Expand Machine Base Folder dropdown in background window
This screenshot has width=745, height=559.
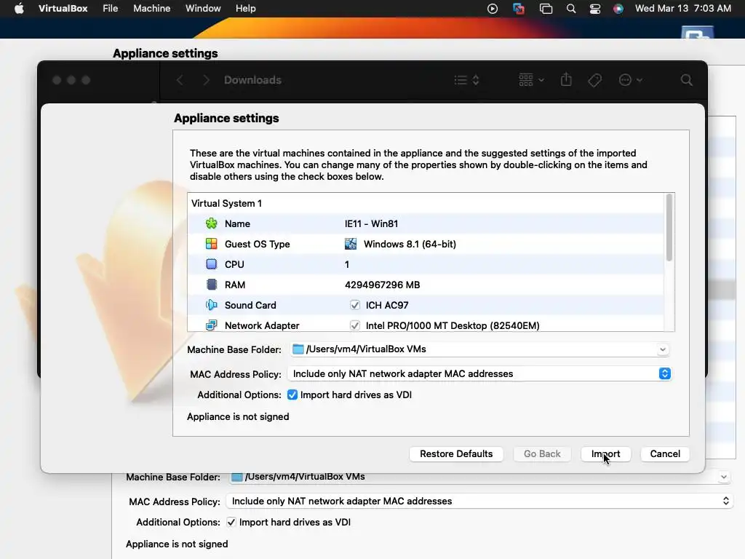pyautogui.click(x=723, y=477)
